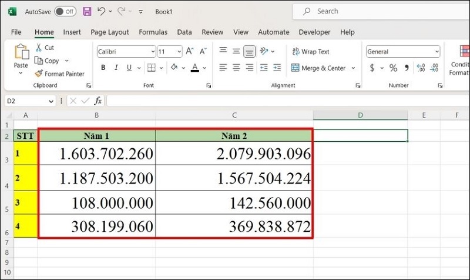Click the Increase Font Size icon
Image resolution: width=470 pixels, height=280 pixels.
190,52
